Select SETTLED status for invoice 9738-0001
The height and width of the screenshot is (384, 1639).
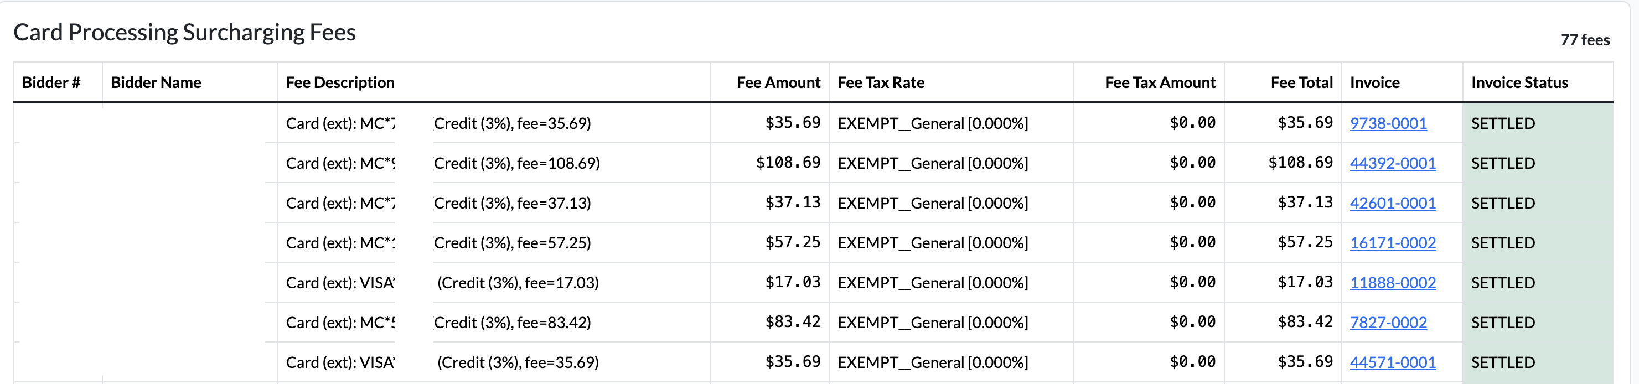[x=1537, y=123]
